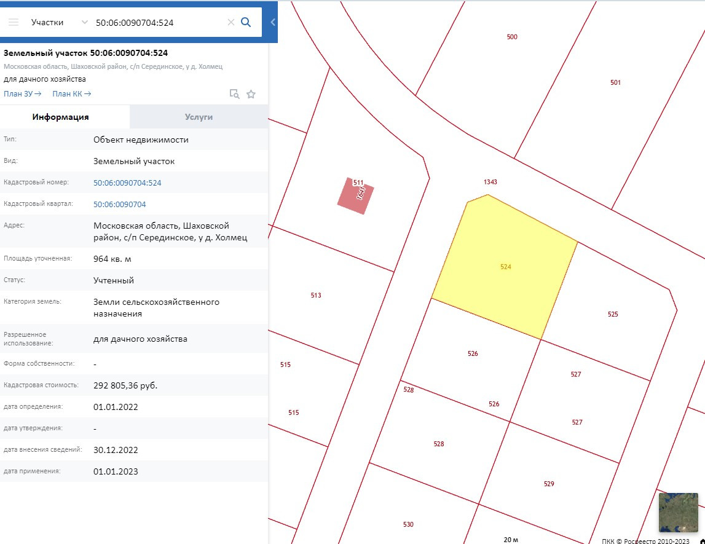Open the План КК link
This screenshot has width=705, height=544.
[x=71, y=94]
